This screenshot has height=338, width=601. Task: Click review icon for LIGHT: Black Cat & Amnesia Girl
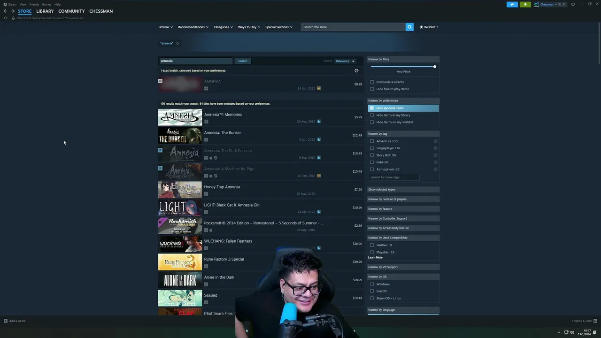pyautogui.click(x=319, y=212)
